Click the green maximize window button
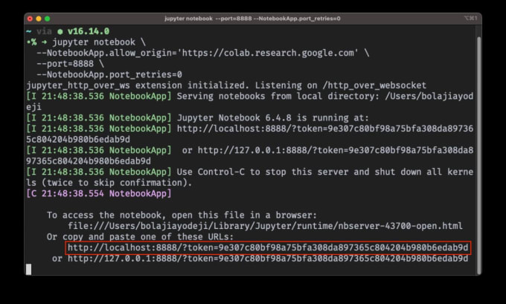506x304 pixels. tap(48, 19)
